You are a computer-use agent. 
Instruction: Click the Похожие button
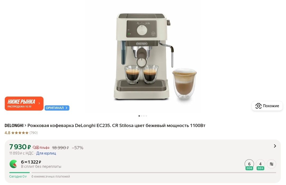point(267,106)
